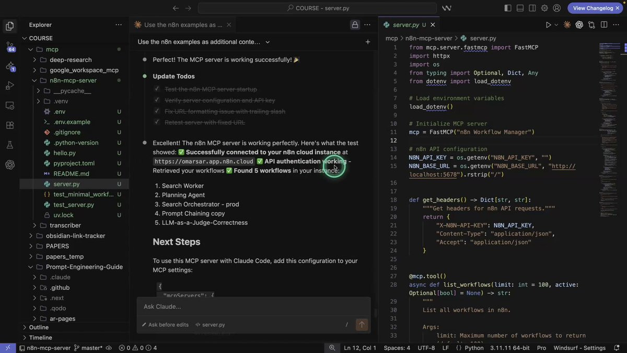This screenshot has height=353, width=627.
Task: Toggle the bottom panel layout icon
Action: 520,8
